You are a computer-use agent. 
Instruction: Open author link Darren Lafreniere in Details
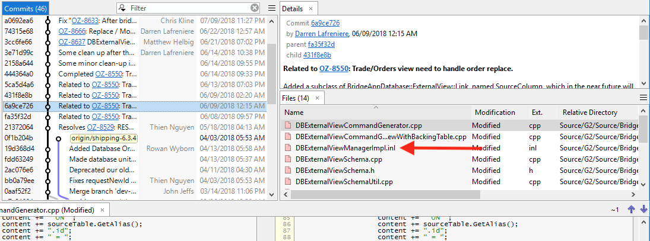(x=322, y=34)
